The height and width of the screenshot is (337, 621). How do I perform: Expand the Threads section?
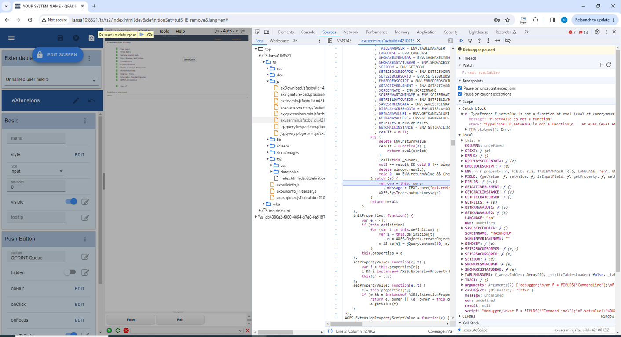point(469,58)
